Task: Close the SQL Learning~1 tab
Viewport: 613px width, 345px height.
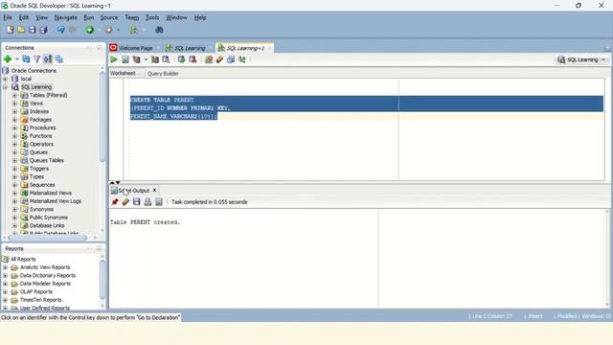Action: [269, 48]
